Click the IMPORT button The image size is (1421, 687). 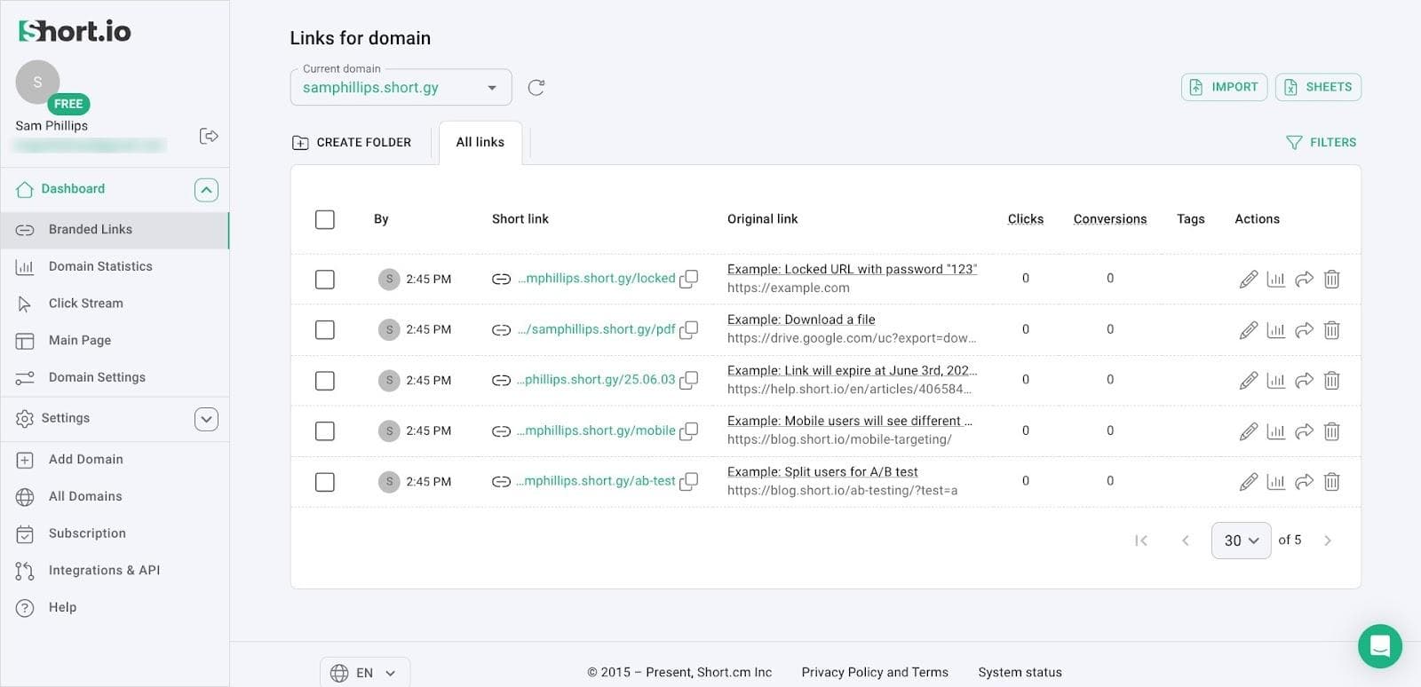point(1224,87)
